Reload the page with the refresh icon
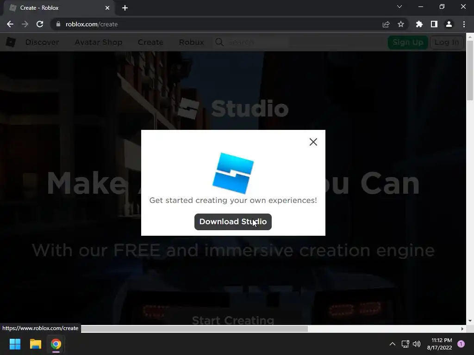 point(40,24)
